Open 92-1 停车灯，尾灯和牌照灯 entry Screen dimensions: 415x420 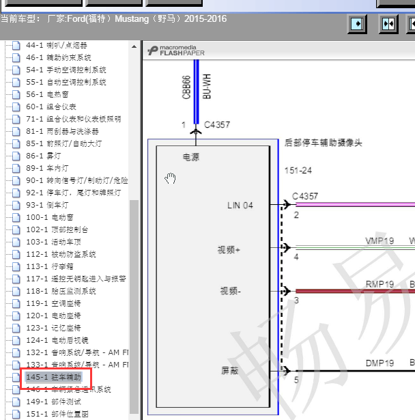point(74,193)
